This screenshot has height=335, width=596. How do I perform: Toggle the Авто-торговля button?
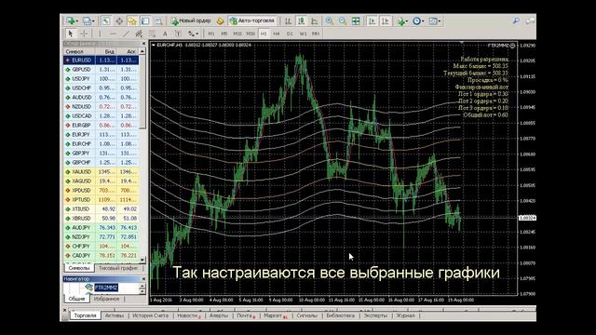(252, 20)
